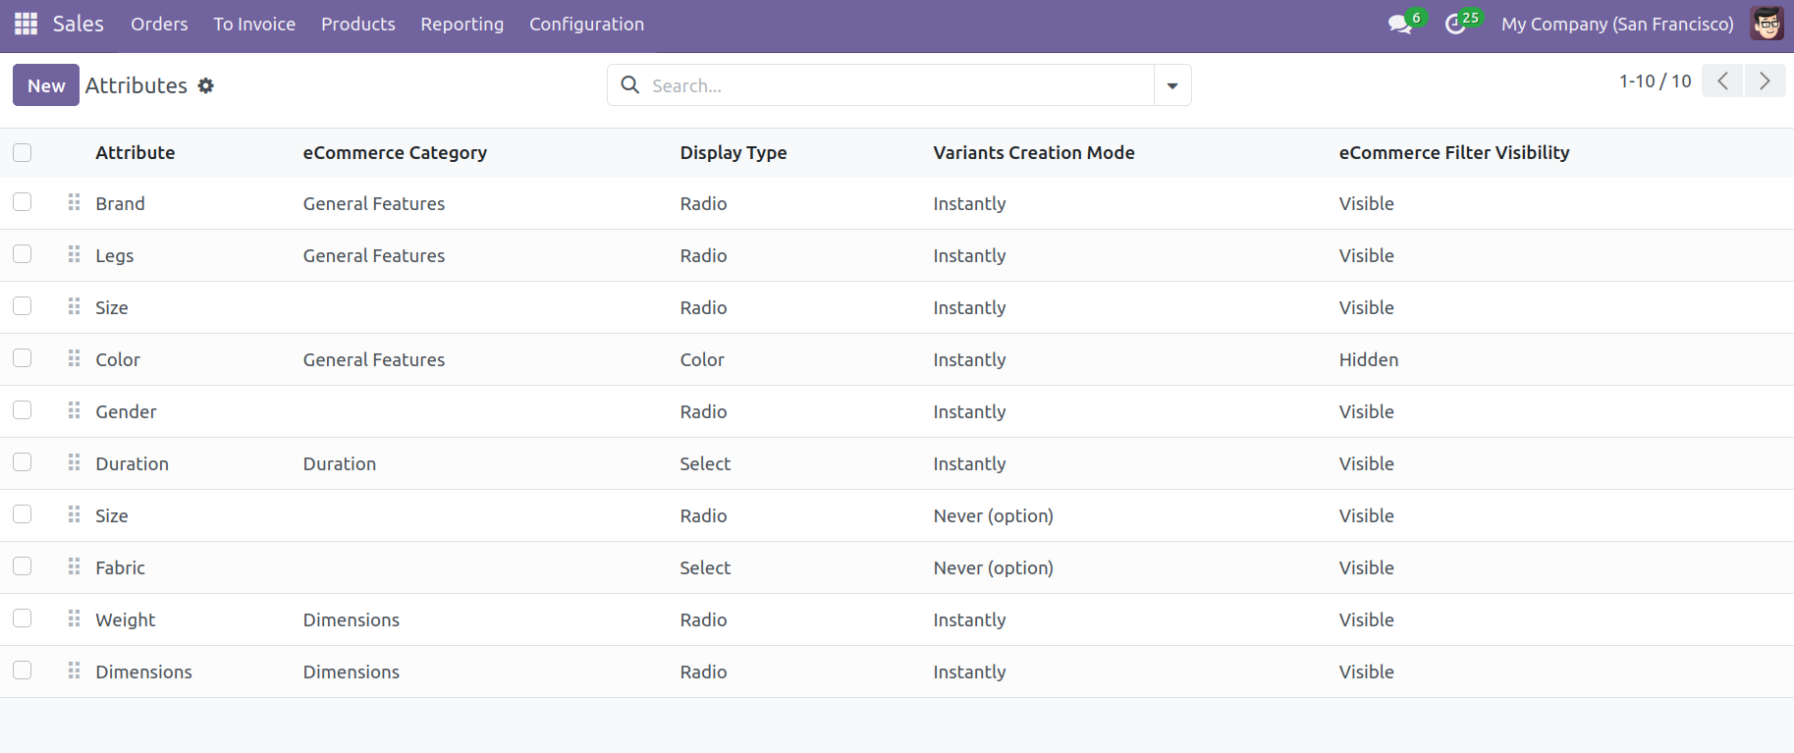Expand the search filter options dropdown
The width and height of the screenshot is (1794, 753).
tap(1171, 85)
